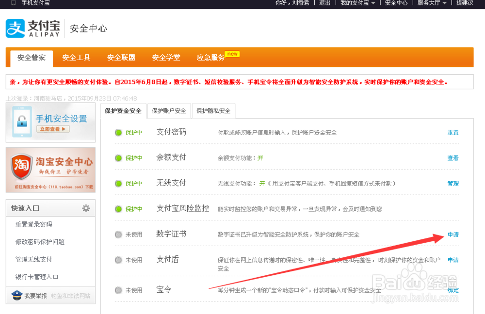Click green status dot for 无线支付
Viewport: 485px width, 314px height.
pyautogui.click(x=118, y=184)
